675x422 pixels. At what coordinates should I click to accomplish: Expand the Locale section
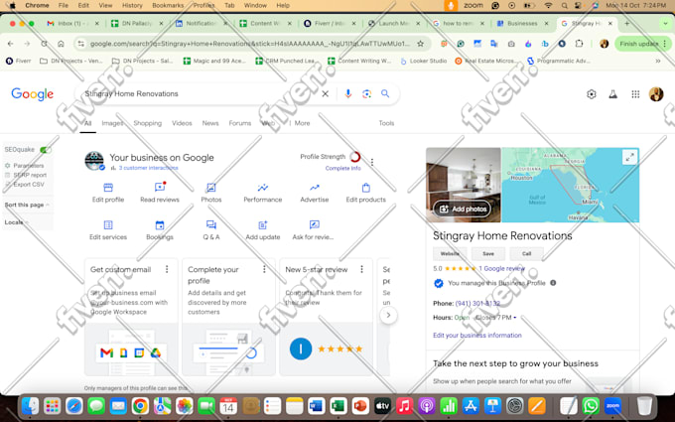(16, 222)
